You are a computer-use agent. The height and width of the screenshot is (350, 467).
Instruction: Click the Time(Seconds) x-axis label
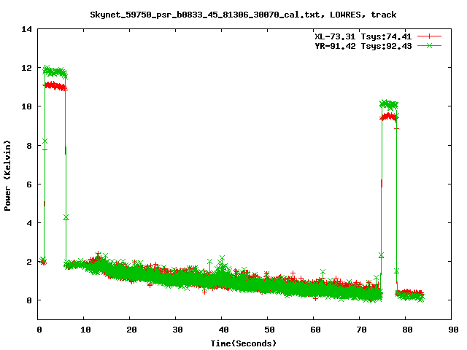[x=243, y=343]
